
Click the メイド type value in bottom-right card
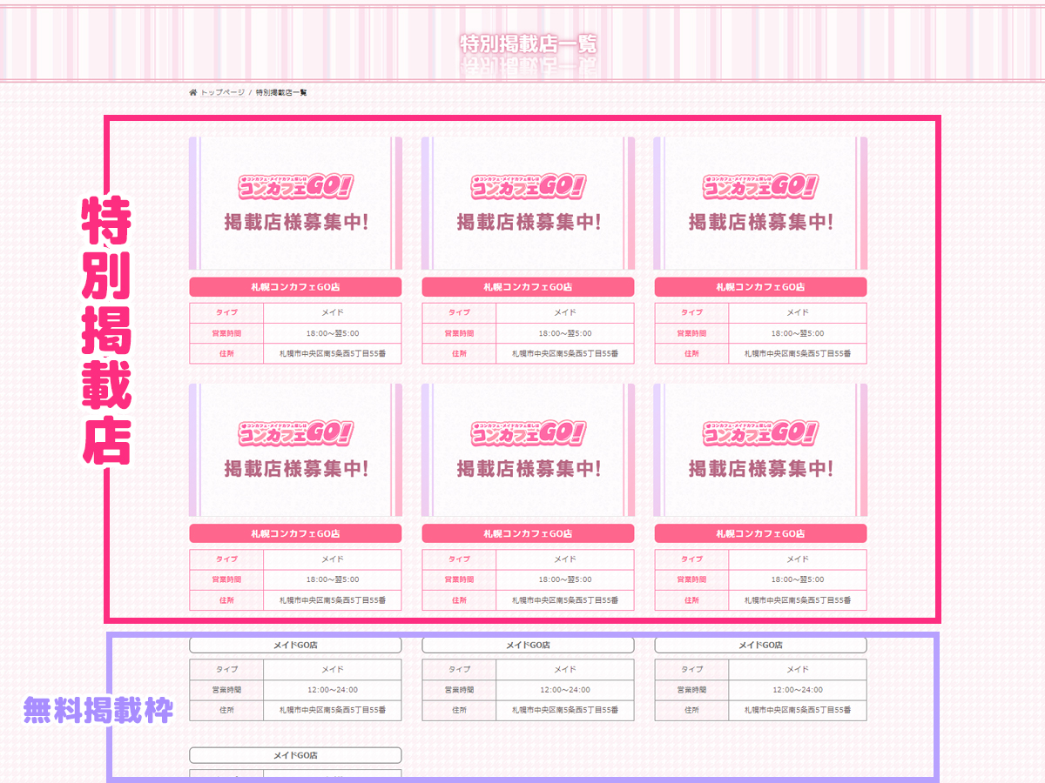click(798, 560)
